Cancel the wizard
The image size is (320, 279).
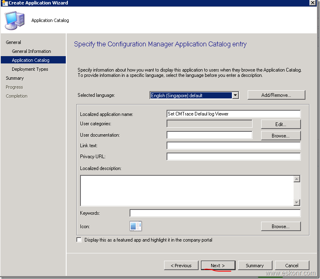click(x=292, y=266)
